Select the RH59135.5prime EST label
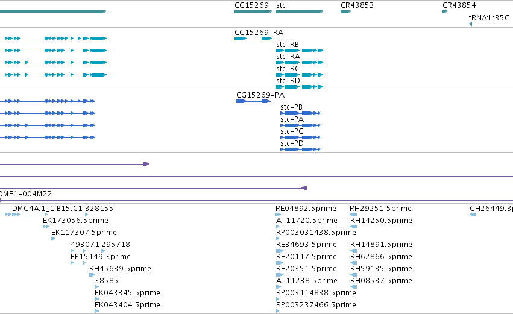The width and height of the screenshot is (513, 314). coord(381,269)
